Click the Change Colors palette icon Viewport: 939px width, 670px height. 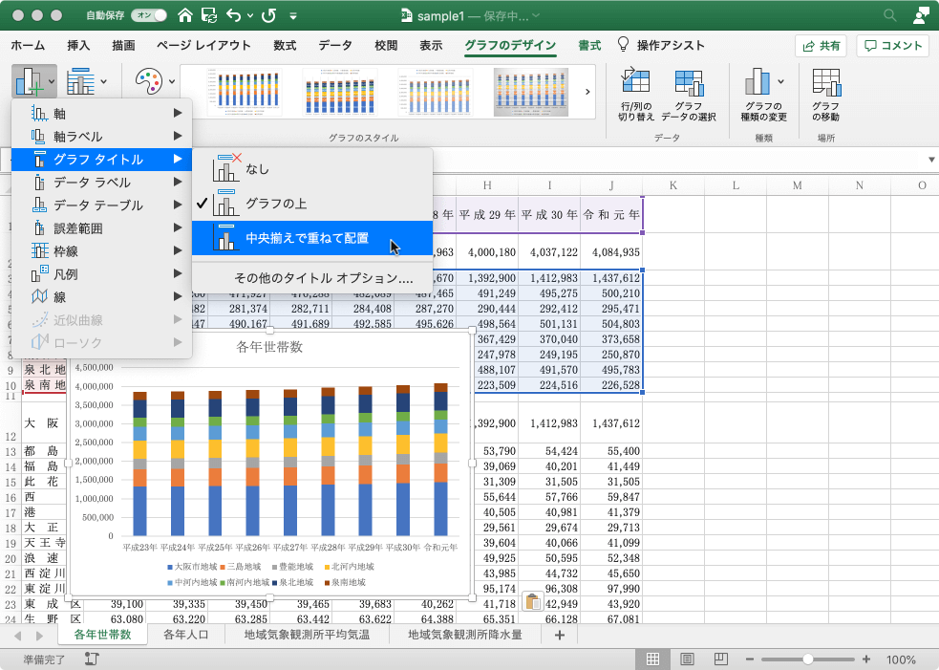click(148, 82)
